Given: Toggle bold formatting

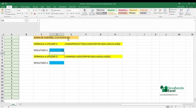Looking at the screenshot, I should click(18, 13).
